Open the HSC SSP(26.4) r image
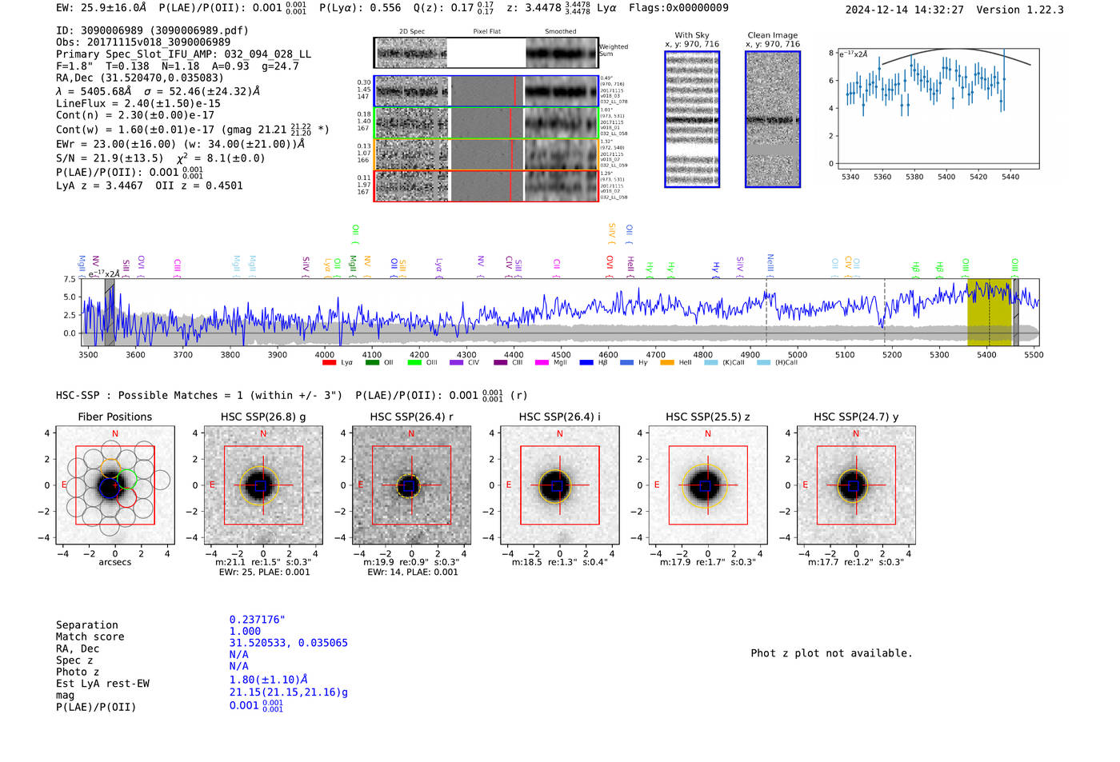Viewport: 1120px width, 762px height. [x=411, y=485]
